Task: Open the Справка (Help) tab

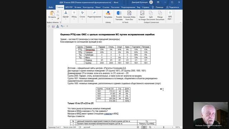Action: click(146, 7)
